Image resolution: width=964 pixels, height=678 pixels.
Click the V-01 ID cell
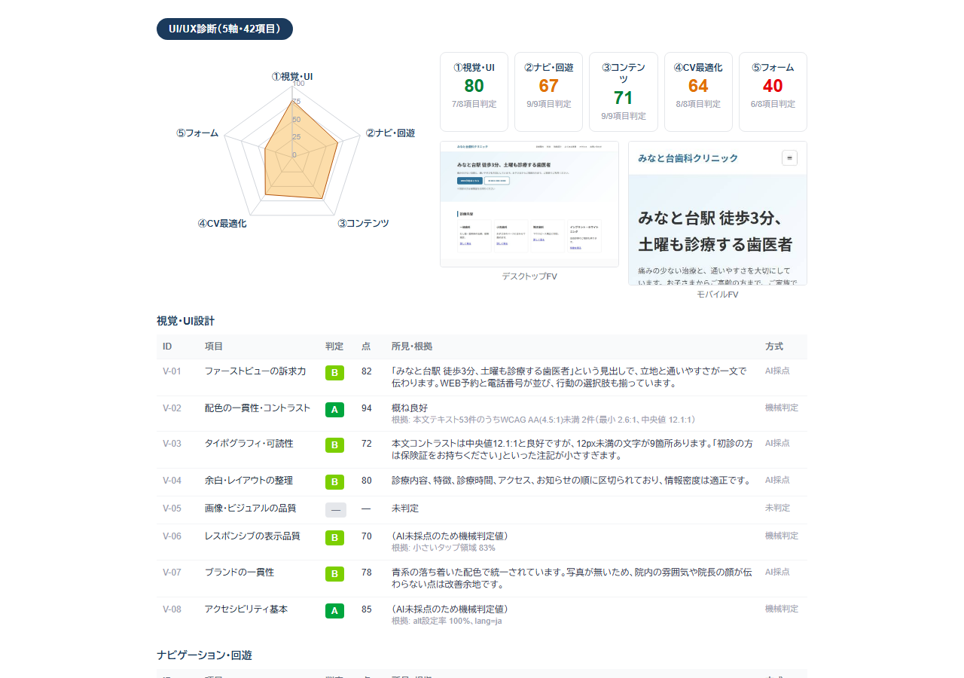pos(172,371)
